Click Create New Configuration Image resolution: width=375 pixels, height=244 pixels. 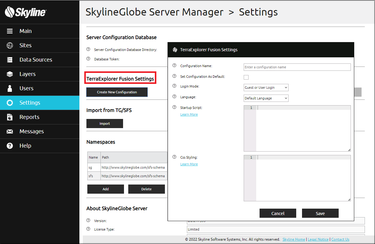point(117,92)
